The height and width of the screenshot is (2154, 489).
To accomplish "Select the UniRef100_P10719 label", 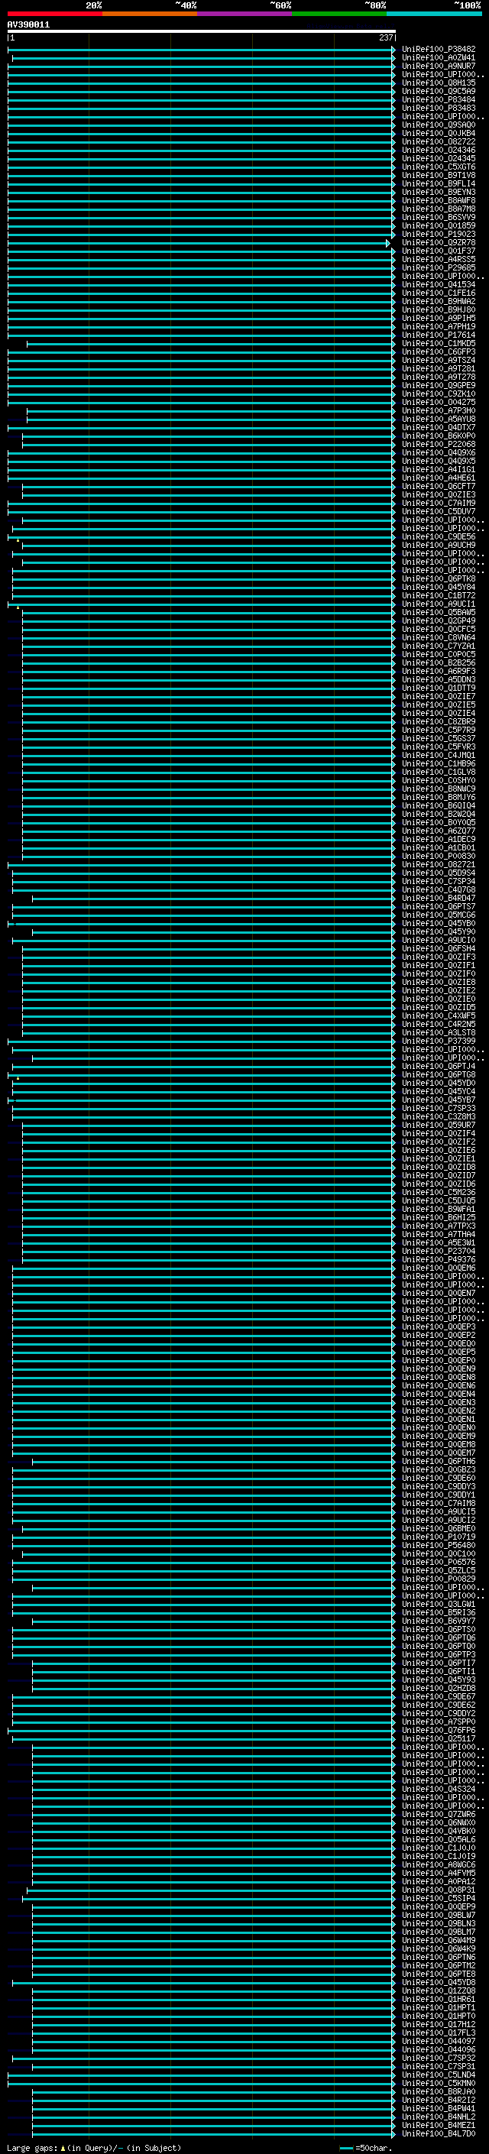I will 439,1537.
